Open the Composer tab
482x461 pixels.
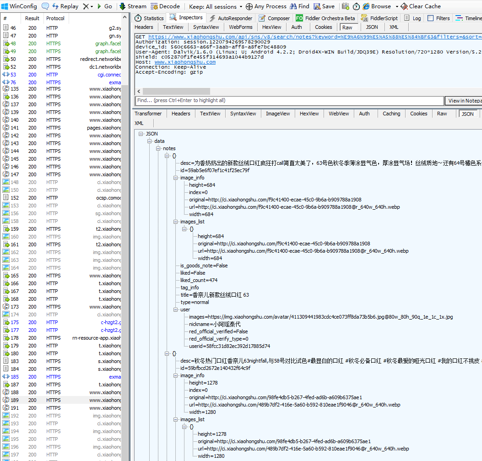(274, 18)
